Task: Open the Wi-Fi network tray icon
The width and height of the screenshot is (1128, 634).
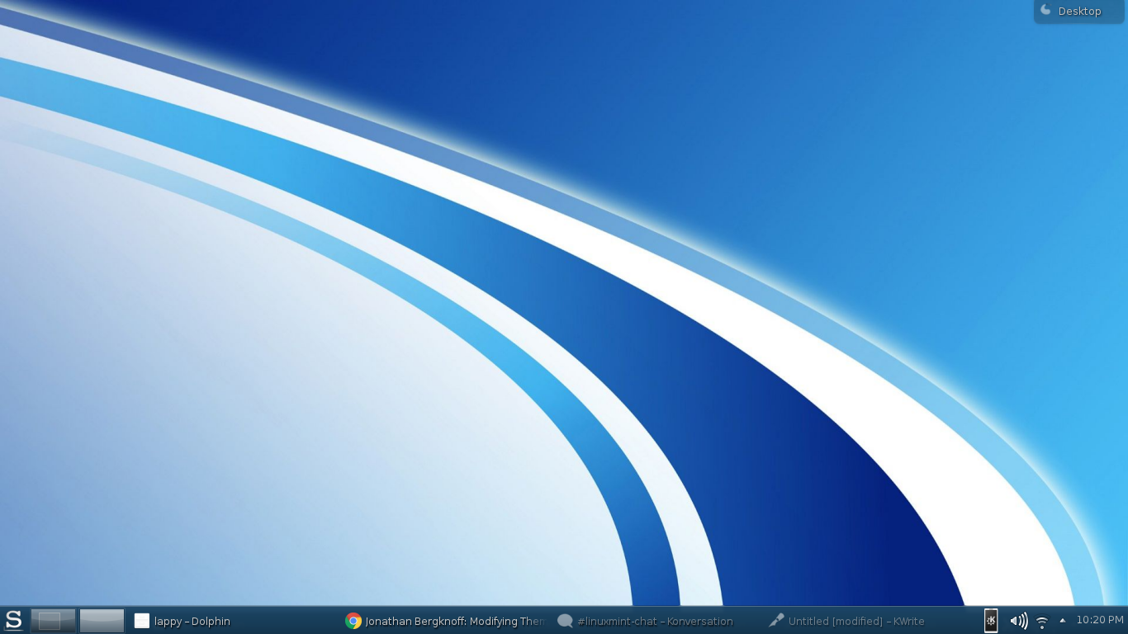Action: pyautogui.click(x=1042, y=622)
